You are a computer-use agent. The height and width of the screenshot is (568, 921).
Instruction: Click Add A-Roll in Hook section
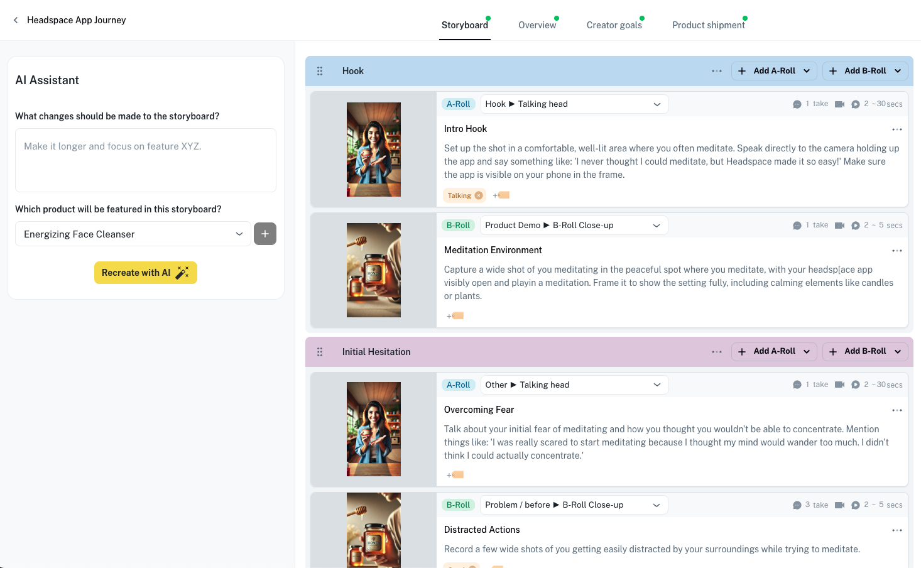pos(774,71)
